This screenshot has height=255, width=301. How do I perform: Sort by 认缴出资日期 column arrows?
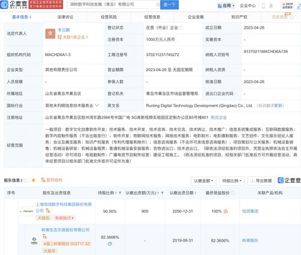click(x=196, y=193)
